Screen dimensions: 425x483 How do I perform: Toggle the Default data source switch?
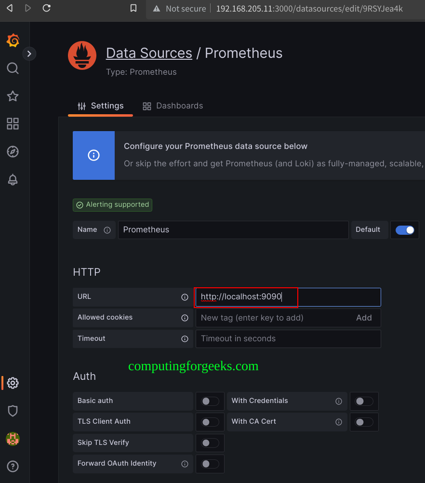[405, 230]
